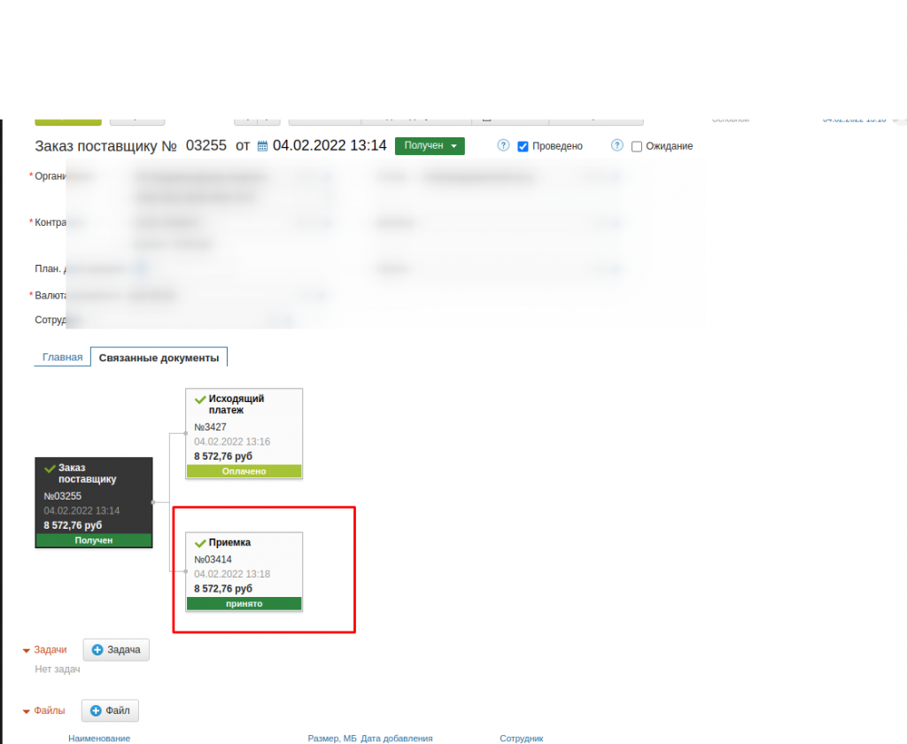Screen dimensions: 907x744
Task: Collapse the Файлы section
Action: [27, 711]
